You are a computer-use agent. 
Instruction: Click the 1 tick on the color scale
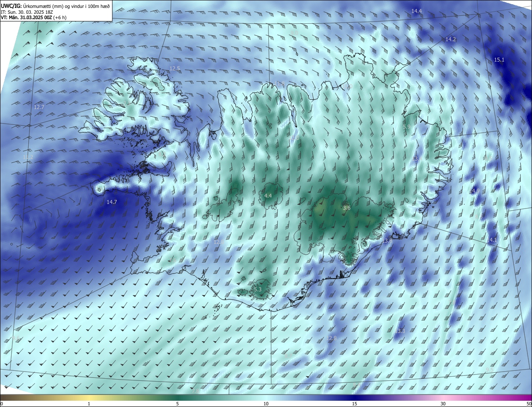click(x=89, y=404)
